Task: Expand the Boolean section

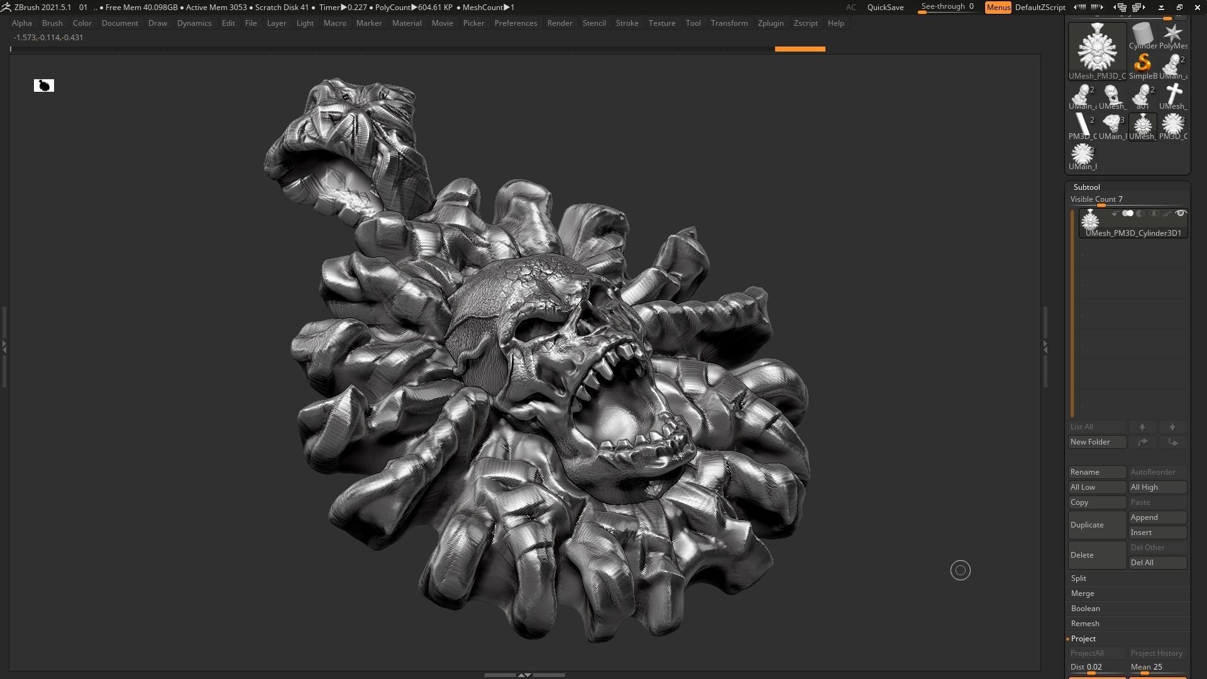Action: tap(1085, 609)
